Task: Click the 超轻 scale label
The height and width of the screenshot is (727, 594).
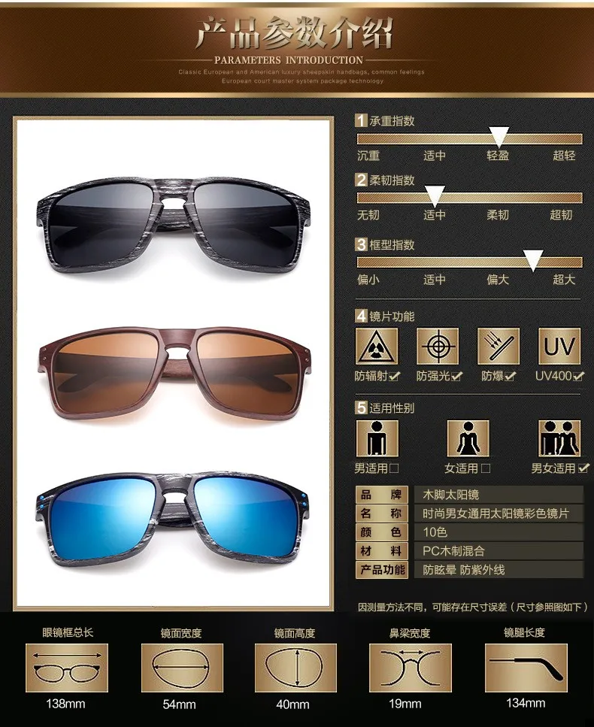Action: click(x=564, y=156)
